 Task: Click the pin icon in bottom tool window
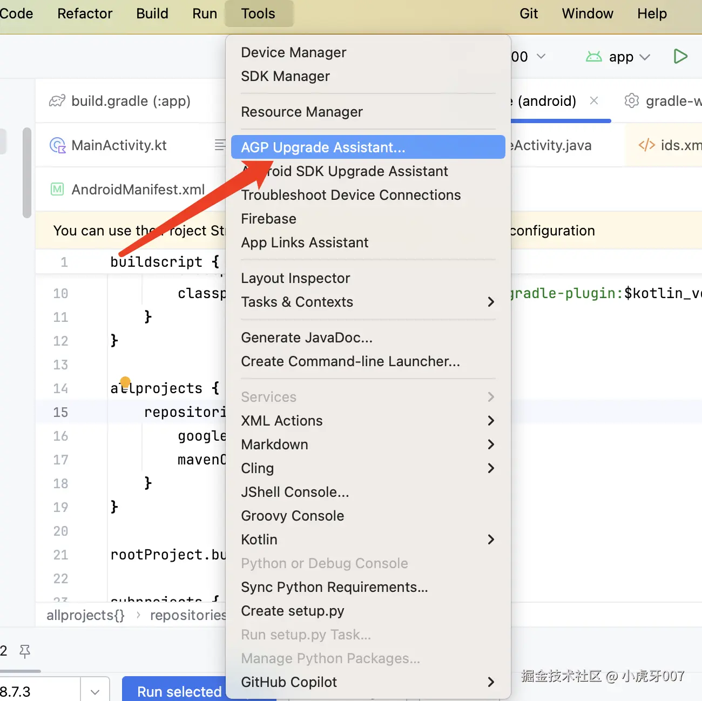pyautogui.click(x=25, y=651)
